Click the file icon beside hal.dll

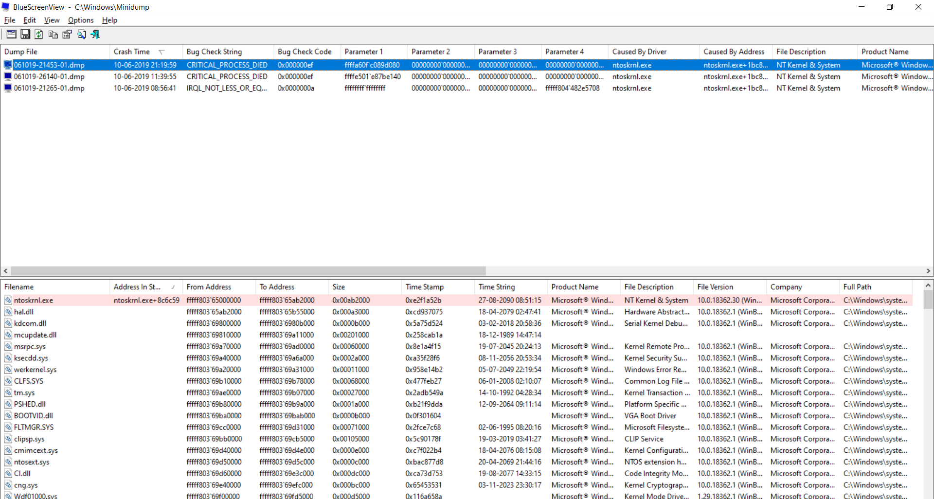[8, 312]
